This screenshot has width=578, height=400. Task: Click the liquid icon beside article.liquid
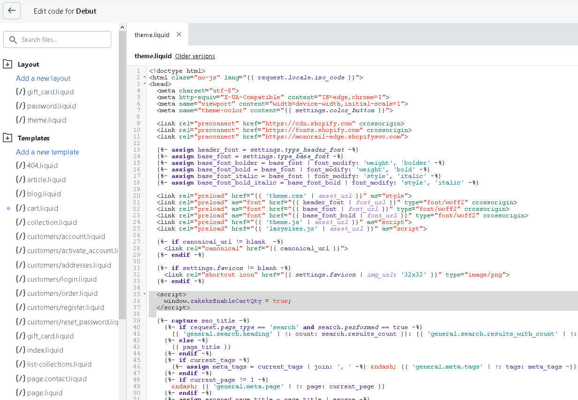20,180
